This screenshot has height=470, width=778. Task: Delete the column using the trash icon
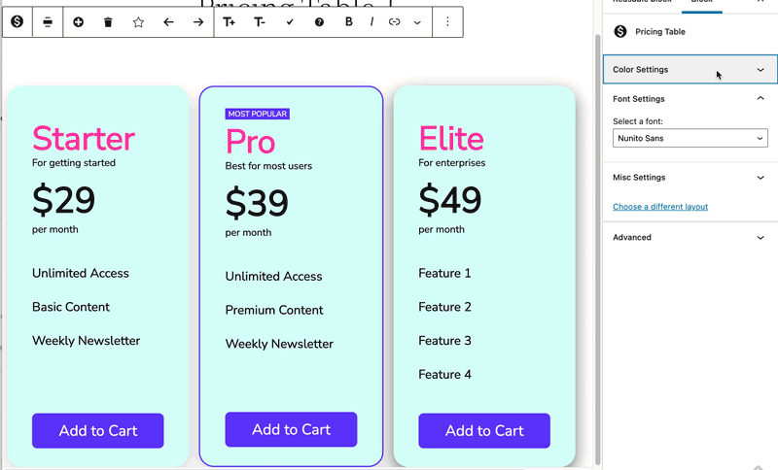pos(108,21)
